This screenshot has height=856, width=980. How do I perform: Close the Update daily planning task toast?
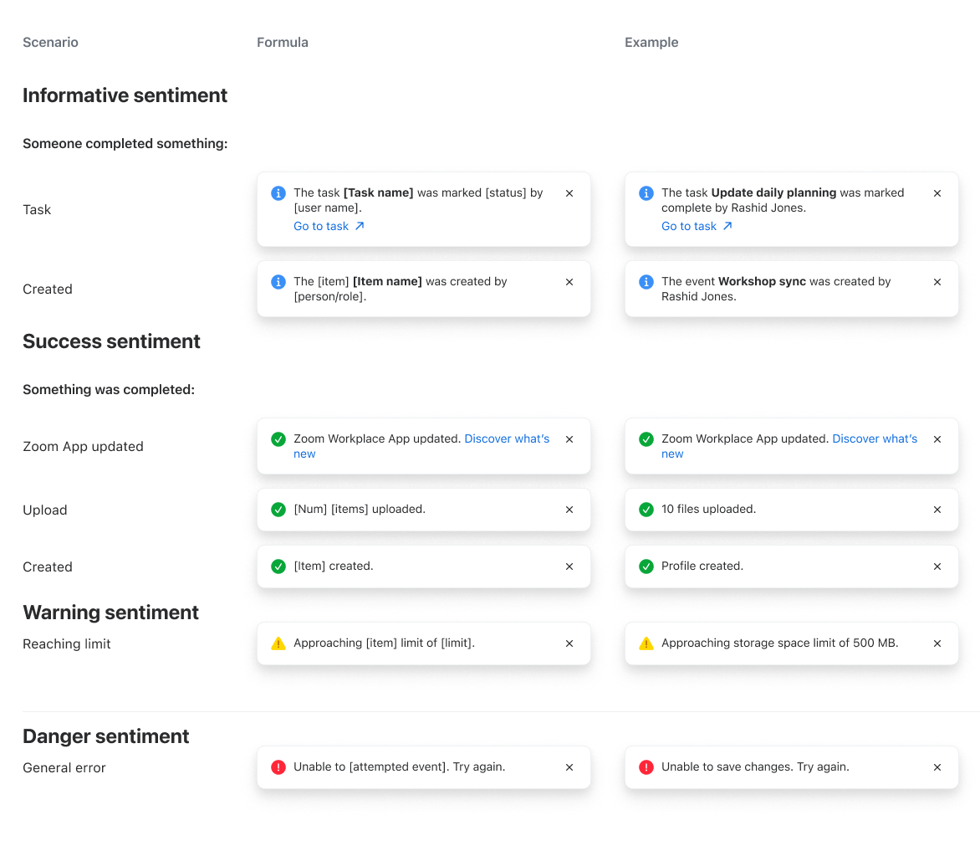click(937, 192)
